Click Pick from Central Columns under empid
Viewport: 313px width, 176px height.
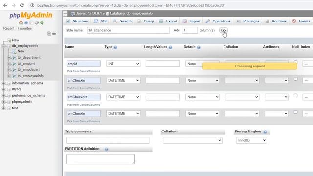point(84,71)
